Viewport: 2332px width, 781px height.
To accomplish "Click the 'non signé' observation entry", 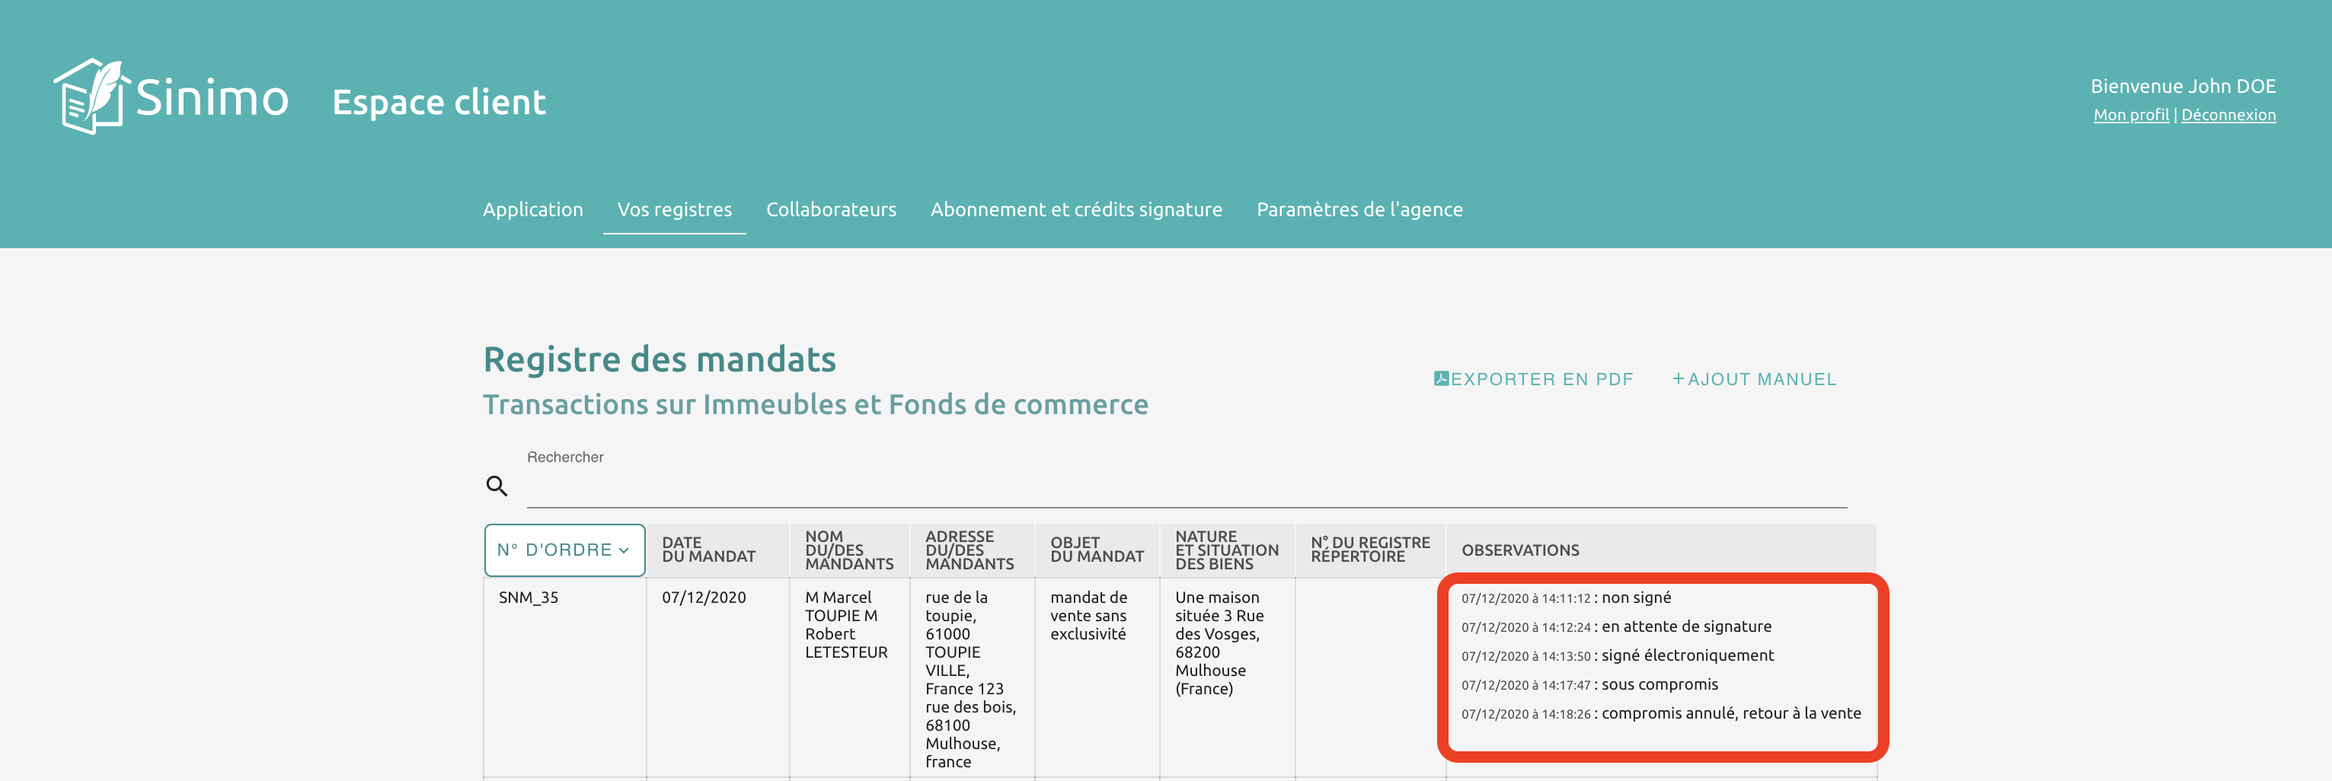I will pyautogui.click(x=1566, y=598).
